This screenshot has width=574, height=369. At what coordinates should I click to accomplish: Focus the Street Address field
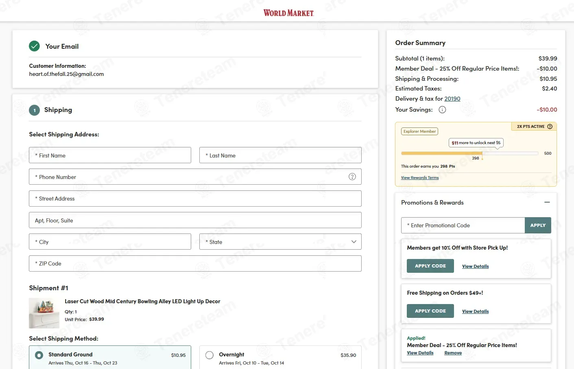[x=195, y=199]
